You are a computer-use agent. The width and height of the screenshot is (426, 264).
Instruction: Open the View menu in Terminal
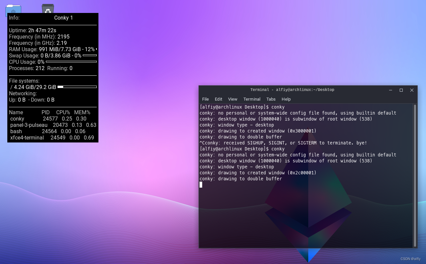pyautogui.click(x=233, y=99)
